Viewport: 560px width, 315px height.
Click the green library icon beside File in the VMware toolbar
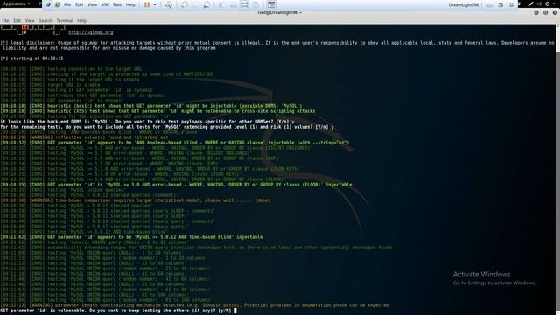click(x=58, y=4)
